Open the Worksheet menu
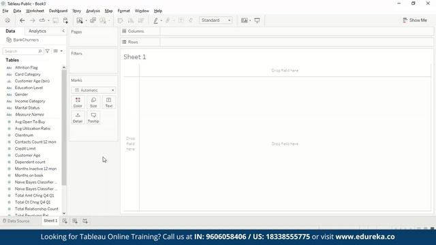Viewport: 436px width, 245px height. coord(35,11)
